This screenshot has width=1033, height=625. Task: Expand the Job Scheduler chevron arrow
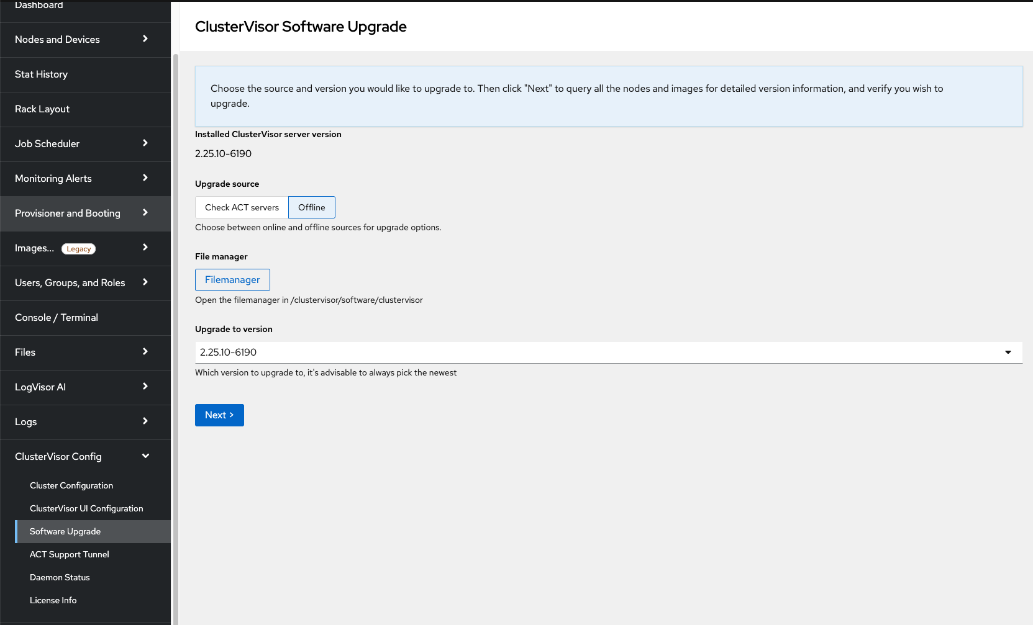tap(145, 143)
